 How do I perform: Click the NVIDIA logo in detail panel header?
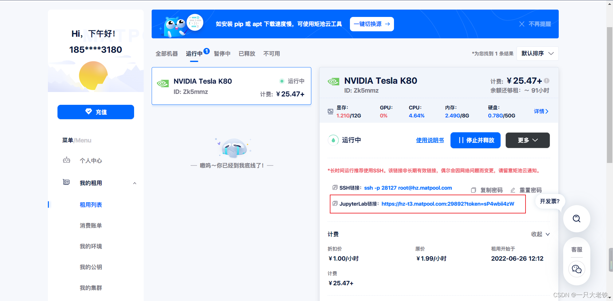pyautogui.click(x=334, y=81)
